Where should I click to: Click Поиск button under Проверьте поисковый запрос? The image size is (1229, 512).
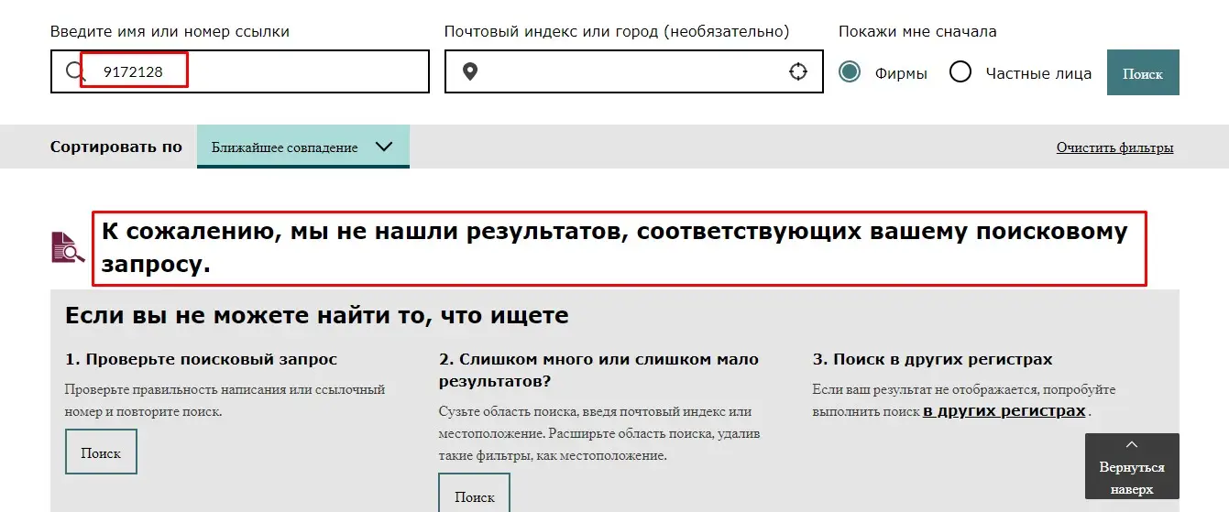(x=101, y=452)
